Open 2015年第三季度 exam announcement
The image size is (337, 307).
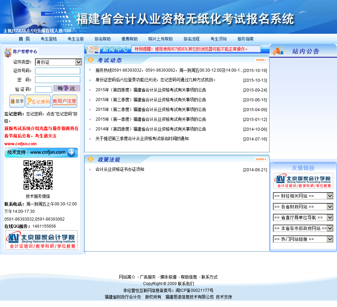(151, 100)
